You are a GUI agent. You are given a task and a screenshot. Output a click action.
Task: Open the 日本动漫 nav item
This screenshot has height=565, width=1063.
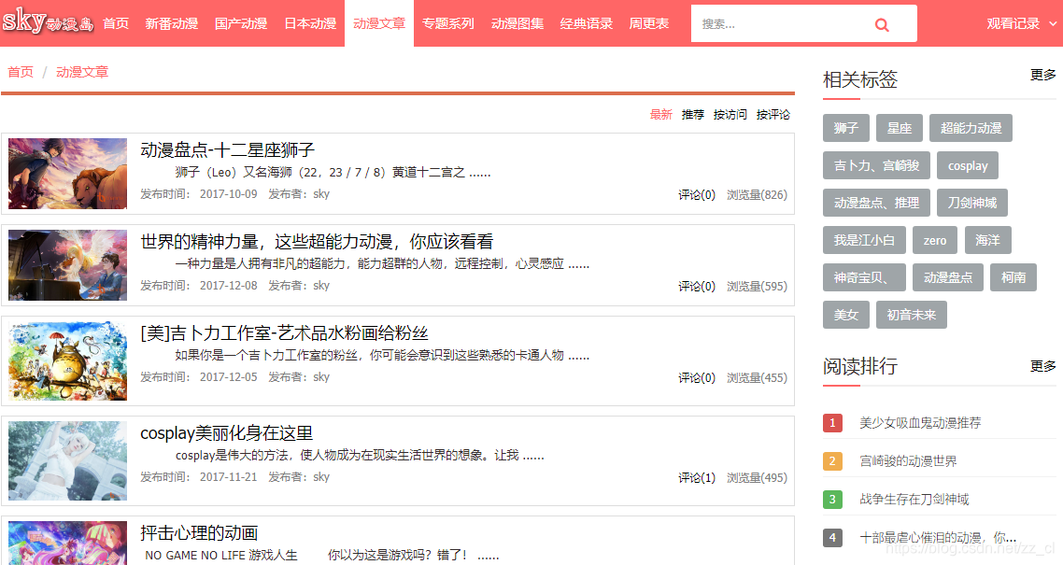(310, 23)
